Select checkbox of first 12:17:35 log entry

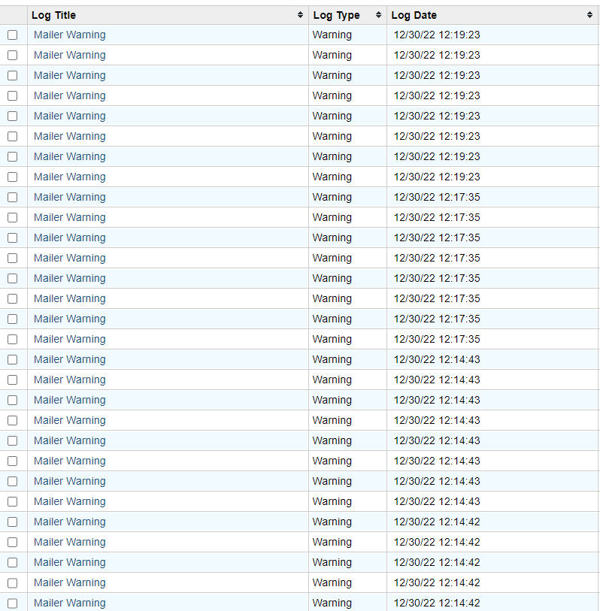pyautogui.click(x=12, y=198)
